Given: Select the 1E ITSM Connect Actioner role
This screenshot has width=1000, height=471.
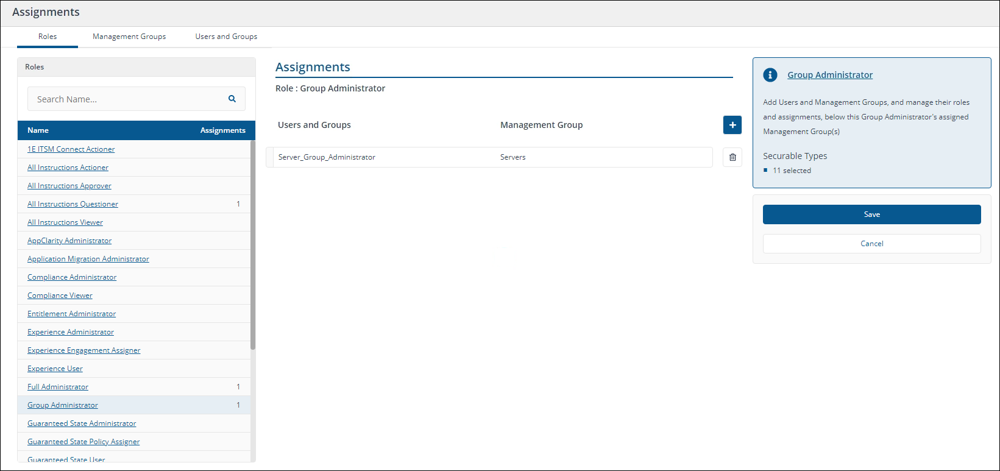Looking at the screenshot, I should pos(71,149).
